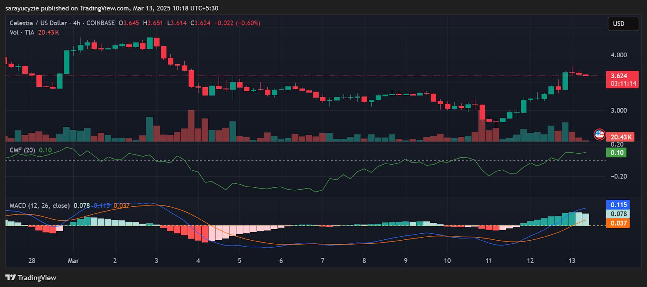This screenshot has width=647, height=287.
Task: Click the 0.078 histogram axis tag
Action: [618, 214]
